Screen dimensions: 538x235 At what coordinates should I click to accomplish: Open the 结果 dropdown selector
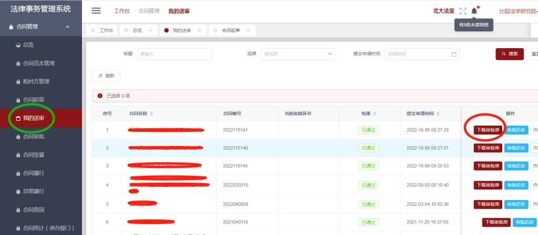[x=298, y=54]
